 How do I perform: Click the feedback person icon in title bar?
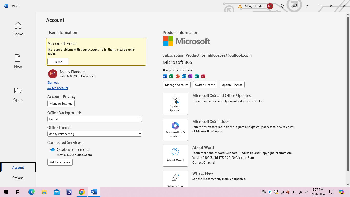click(295, 6)
